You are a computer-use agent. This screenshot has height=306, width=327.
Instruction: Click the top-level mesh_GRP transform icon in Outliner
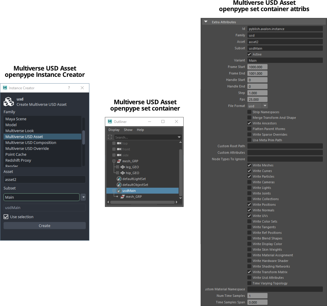(x=119, y=161)
